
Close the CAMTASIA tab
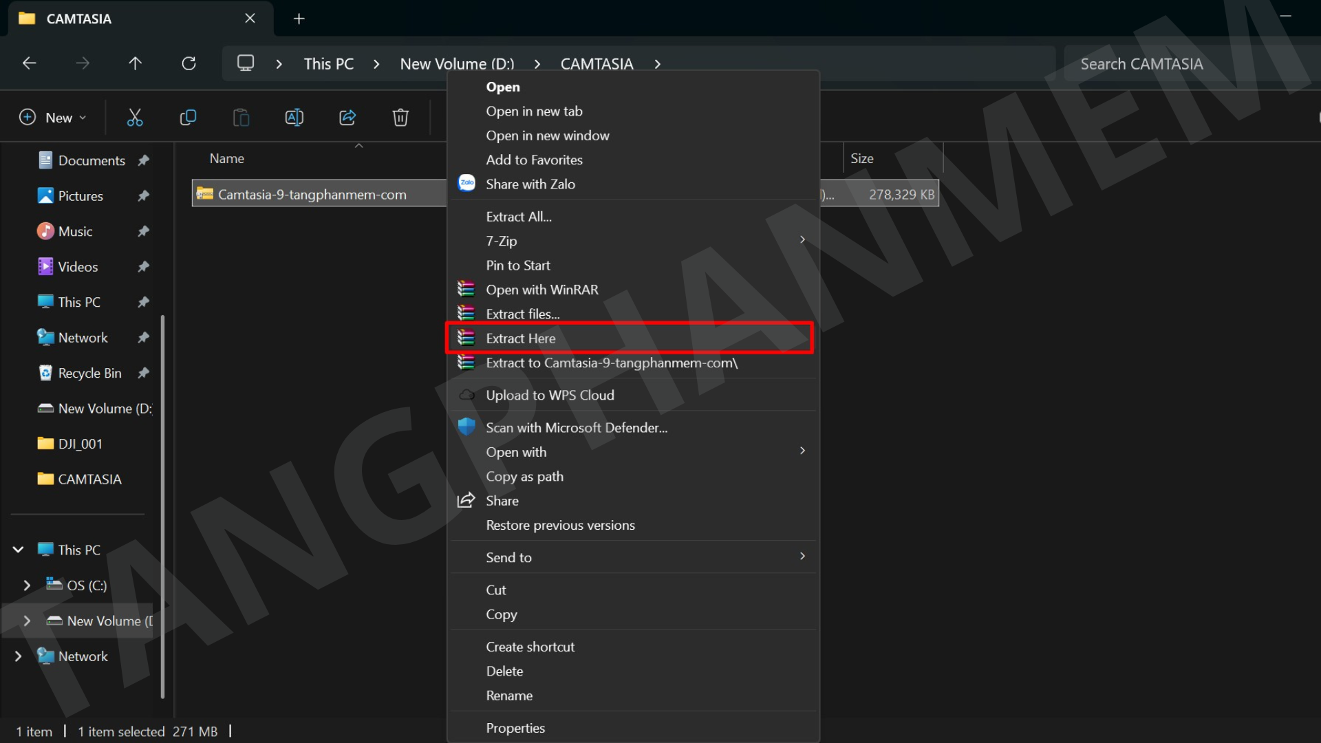coord(250,19)
